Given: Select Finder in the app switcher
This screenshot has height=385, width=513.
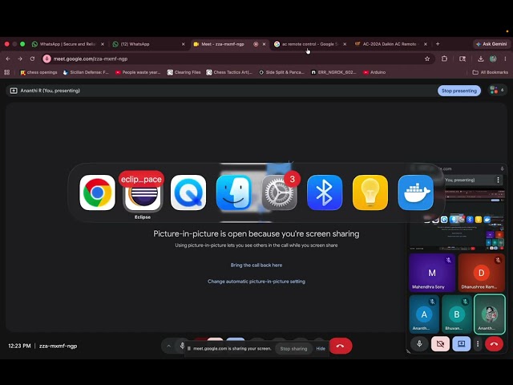Looking at the screenshot, I should pos(233,192).
